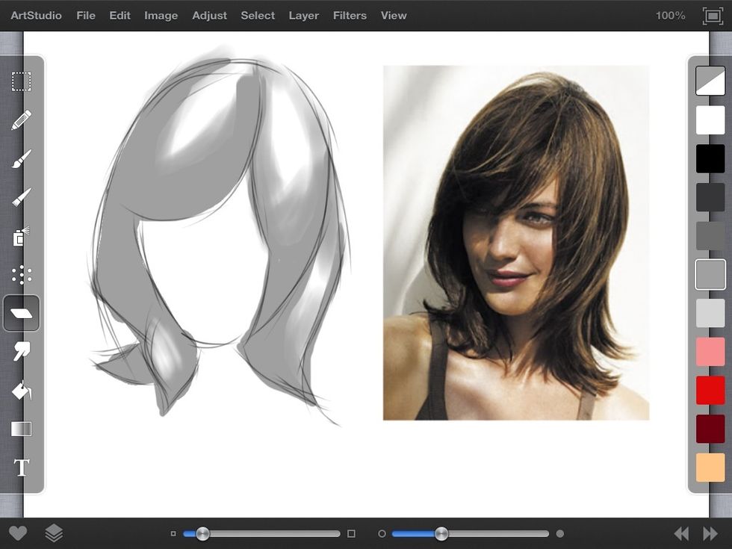This screenshot has width=732, height=549.
Task: Click the woman's reference photo on canvas
Action: [x=516, y=243]
